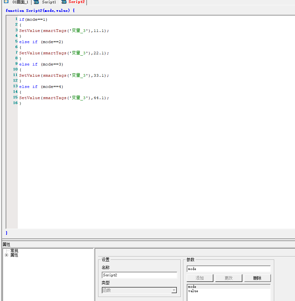
Task: Click the 添加 button
Action: tap(200, 278)
